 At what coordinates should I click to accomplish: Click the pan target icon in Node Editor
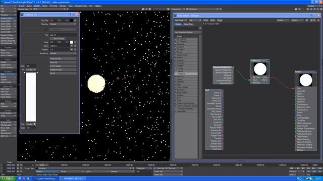coord(311,20)
